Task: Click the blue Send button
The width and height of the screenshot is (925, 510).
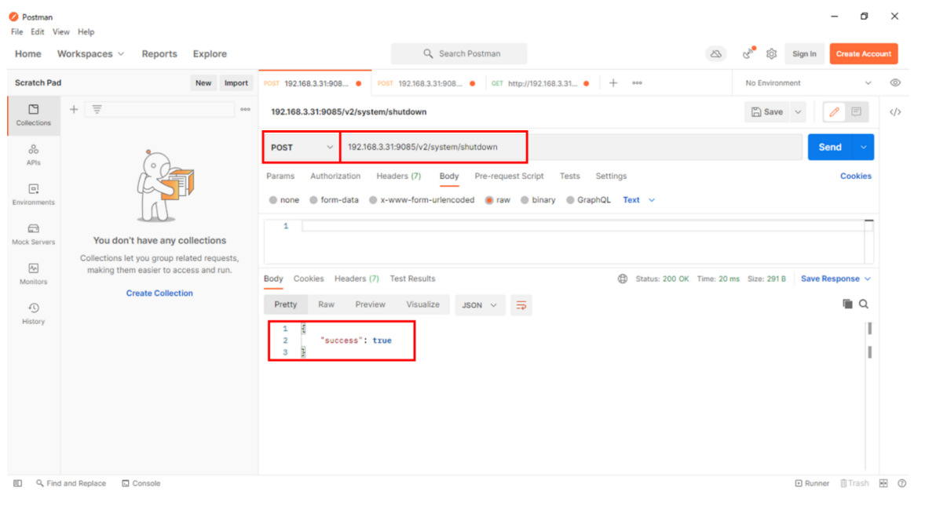Action: click(x=830, y=148)
